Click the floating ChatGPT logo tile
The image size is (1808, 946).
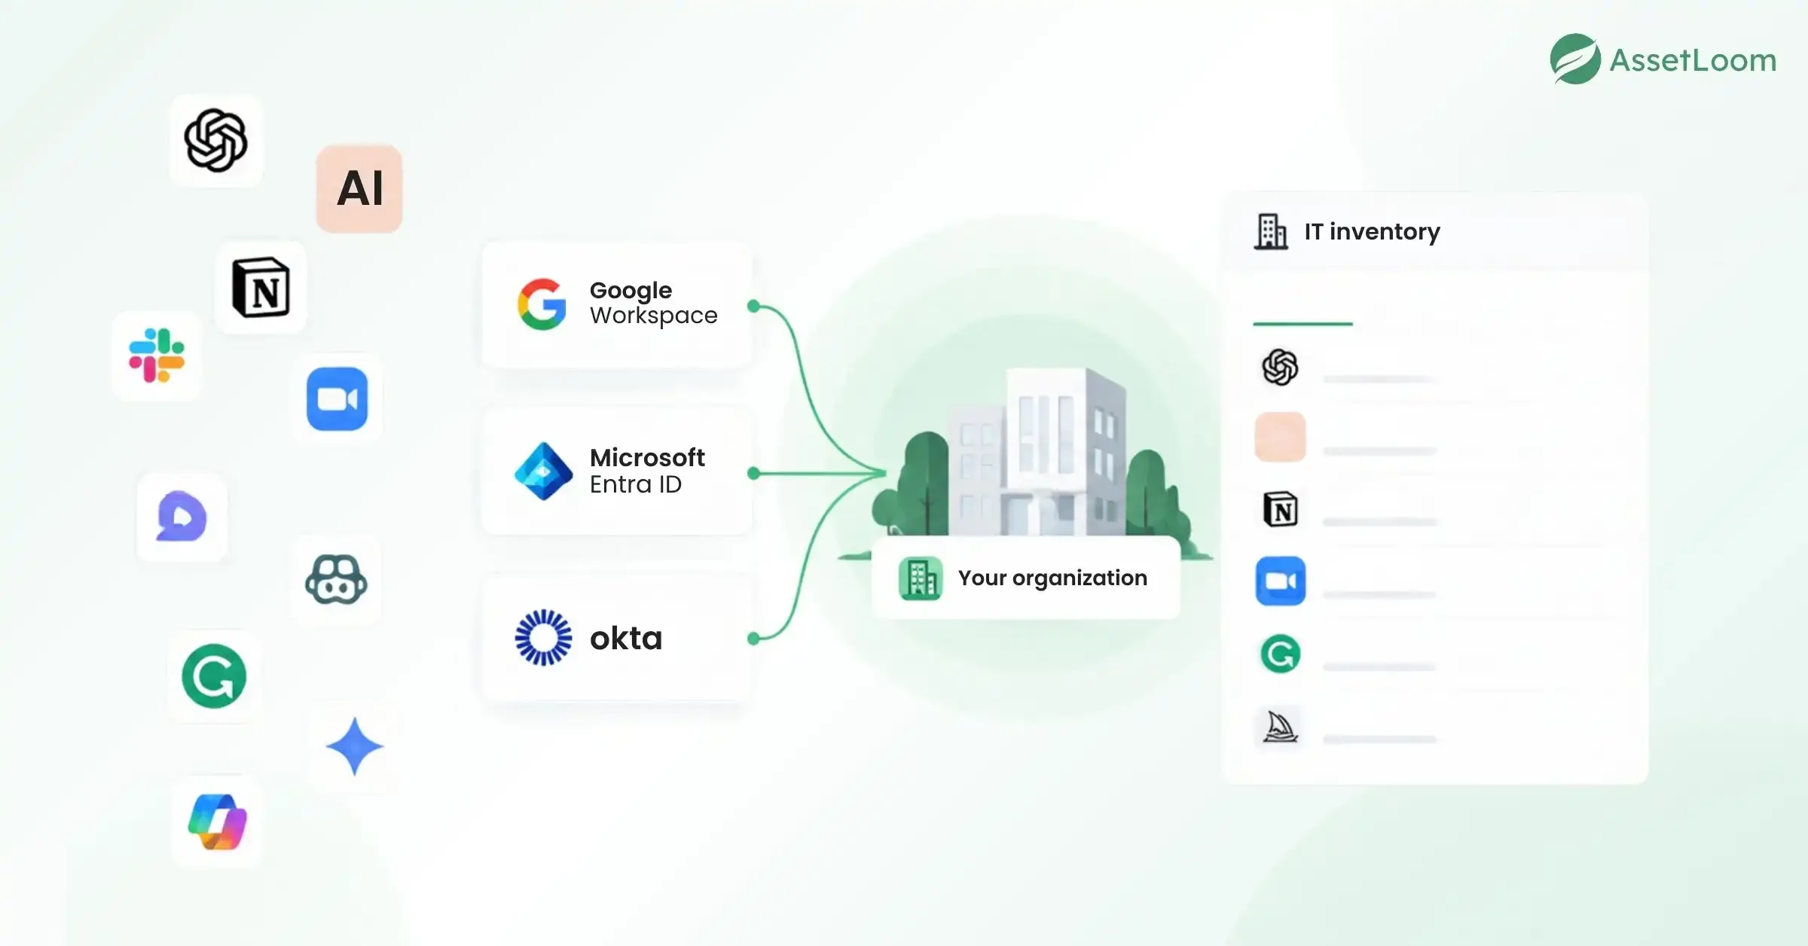[x=216, y=141]
